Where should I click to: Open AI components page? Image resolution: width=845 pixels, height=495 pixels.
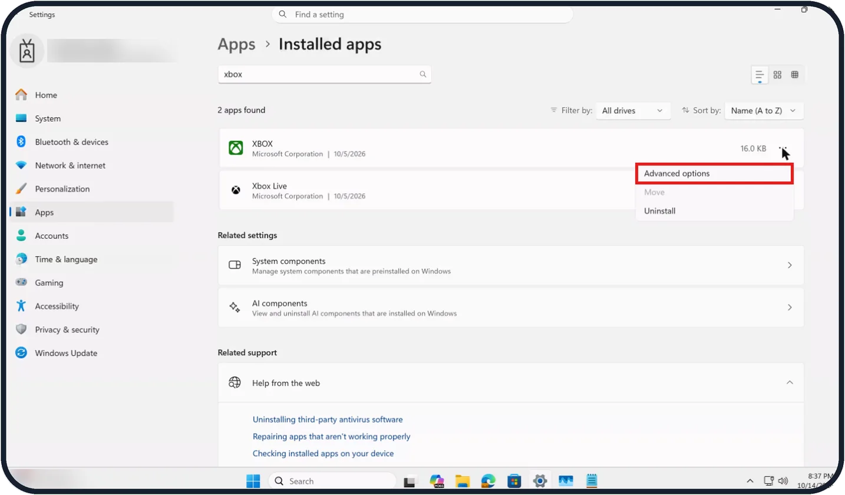point(511,308)
